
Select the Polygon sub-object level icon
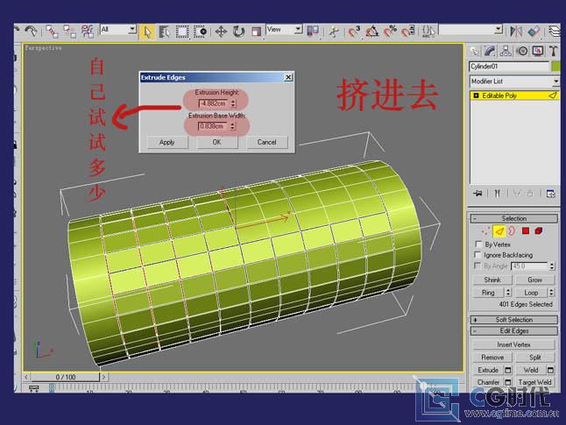coord(526,230)
